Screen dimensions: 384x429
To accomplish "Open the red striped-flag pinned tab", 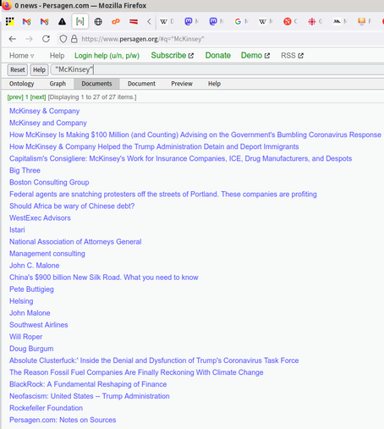I will coord(134,21).
